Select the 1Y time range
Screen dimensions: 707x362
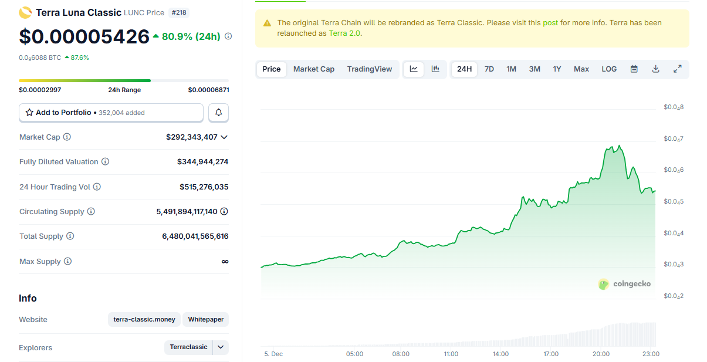557,69
